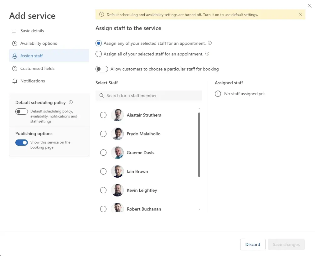The image size is (315, 256).
Task: Click info icon next to 'Assign any' option
Action: click(210, 43)
